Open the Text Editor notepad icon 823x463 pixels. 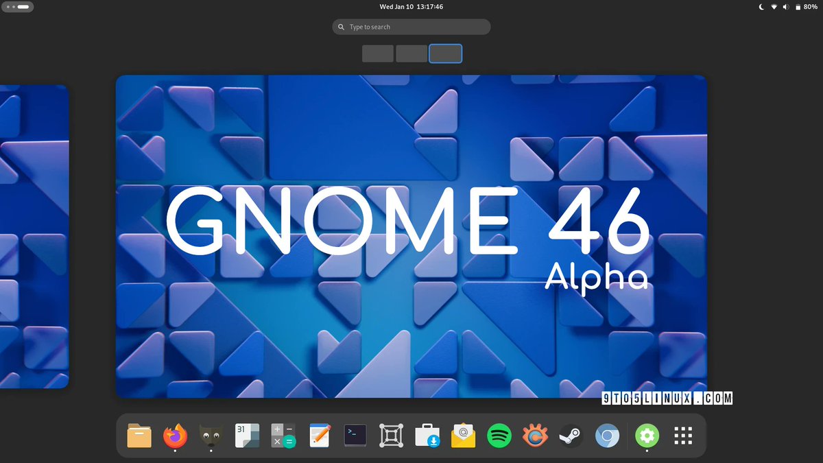(x=319, y=436)
